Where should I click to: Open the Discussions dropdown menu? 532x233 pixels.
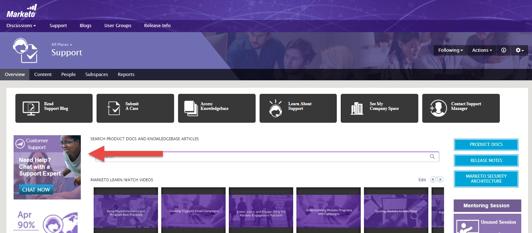[x=21, y=26]
